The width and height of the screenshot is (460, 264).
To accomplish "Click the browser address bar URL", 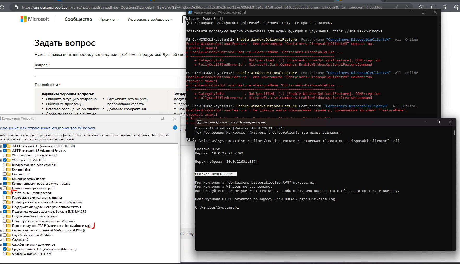I will click(x=202, y=7).
